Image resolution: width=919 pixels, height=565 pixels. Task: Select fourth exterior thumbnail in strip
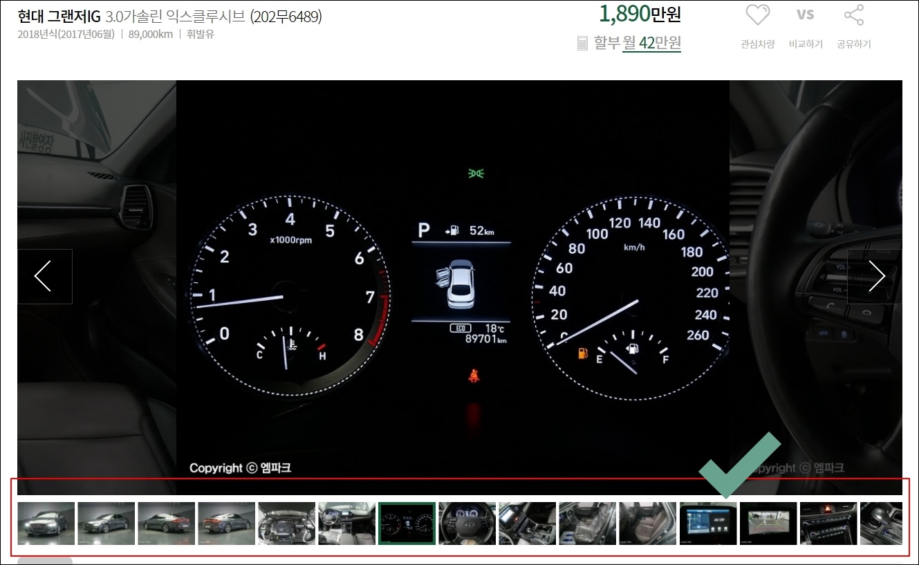[227, 524]
